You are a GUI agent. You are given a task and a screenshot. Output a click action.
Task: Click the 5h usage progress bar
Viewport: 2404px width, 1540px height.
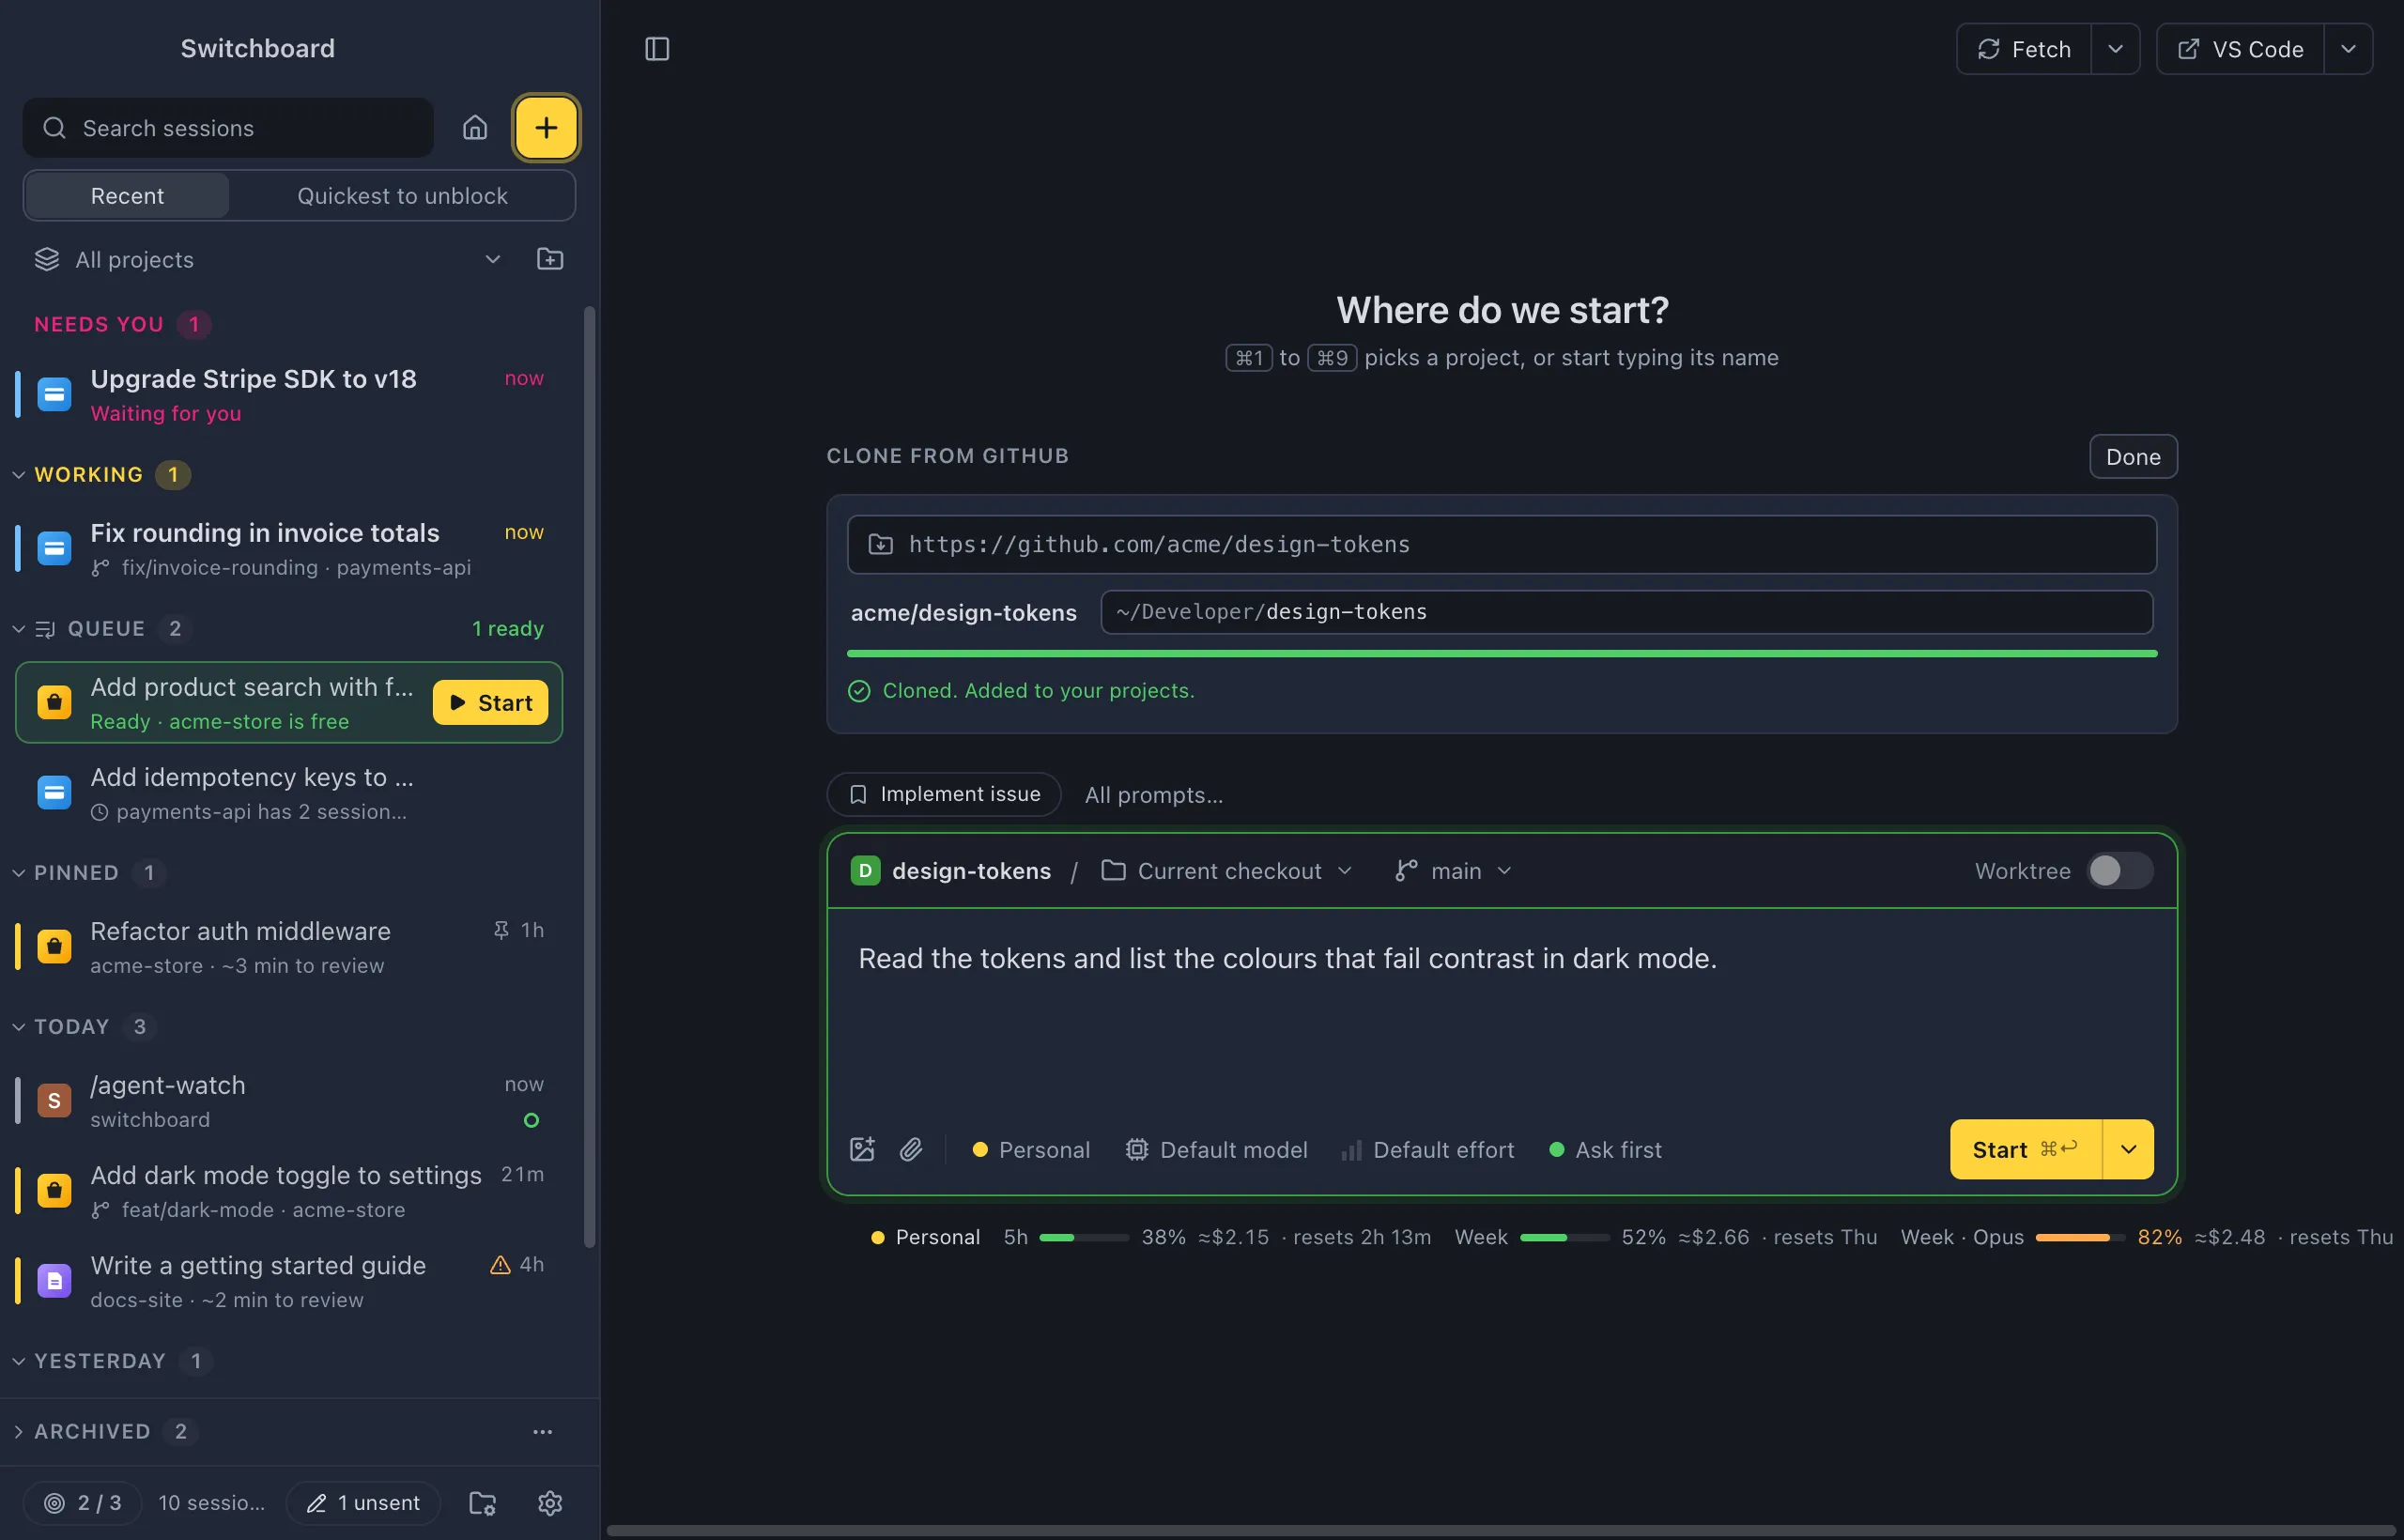1084,1237
